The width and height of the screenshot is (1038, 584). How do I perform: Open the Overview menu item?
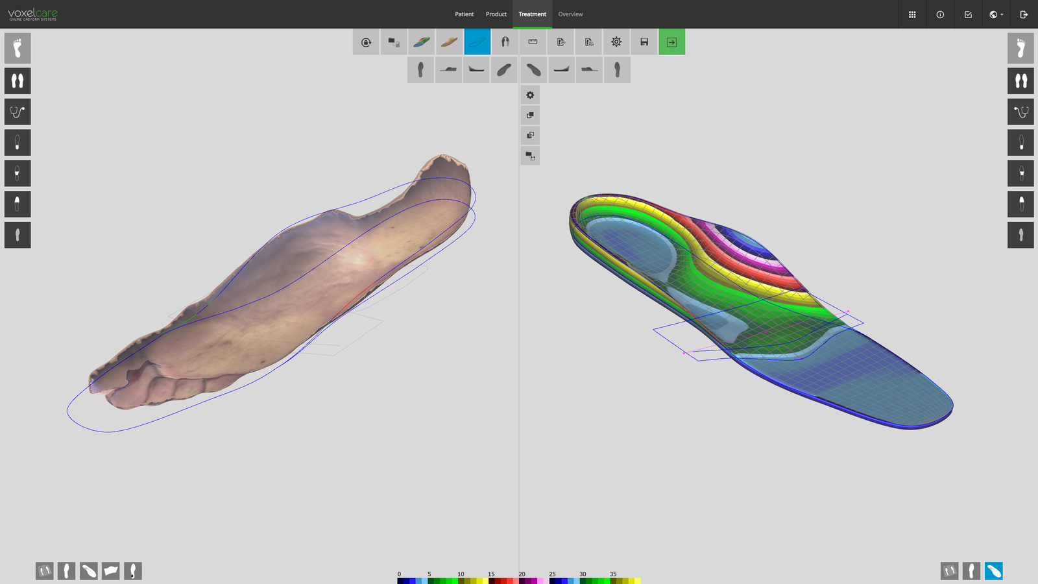570,14
